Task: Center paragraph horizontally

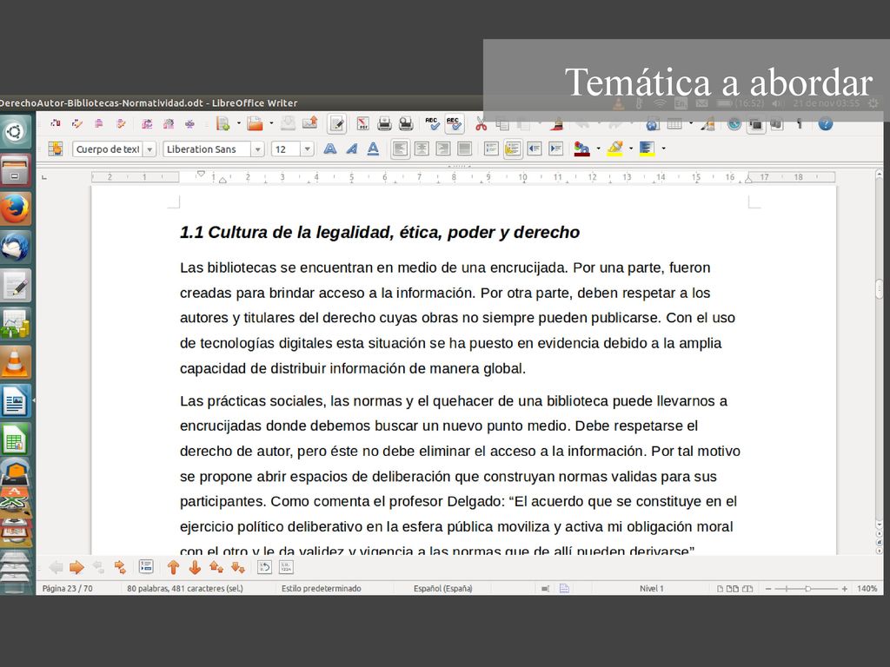Action: pos(422,149)
